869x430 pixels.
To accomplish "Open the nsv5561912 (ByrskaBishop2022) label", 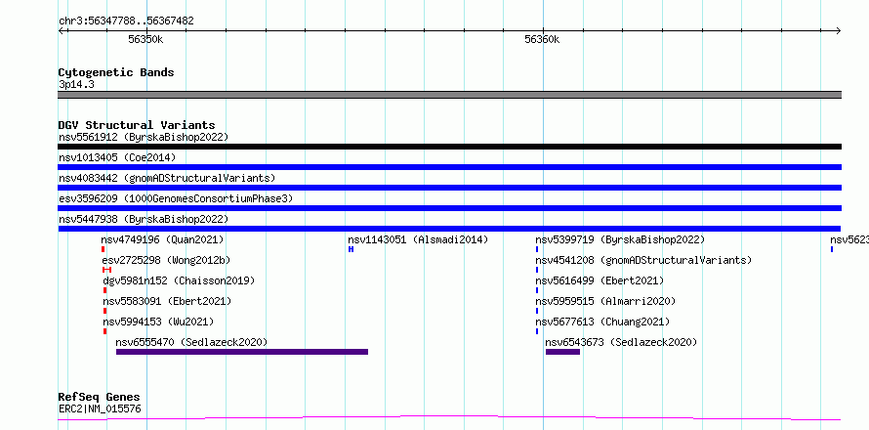I will coord(144,137).
